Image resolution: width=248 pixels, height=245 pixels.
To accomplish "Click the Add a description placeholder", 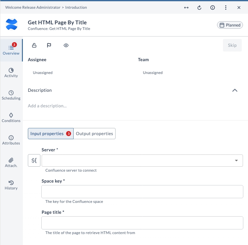I will click(47, 106).
